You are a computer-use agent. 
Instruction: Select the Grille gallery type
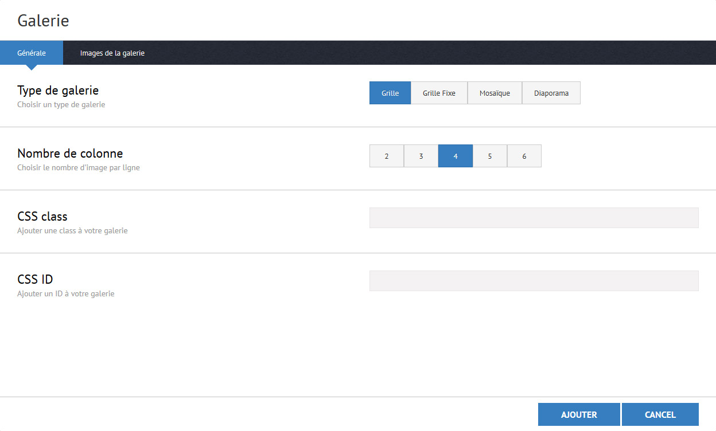coord(390,93)
